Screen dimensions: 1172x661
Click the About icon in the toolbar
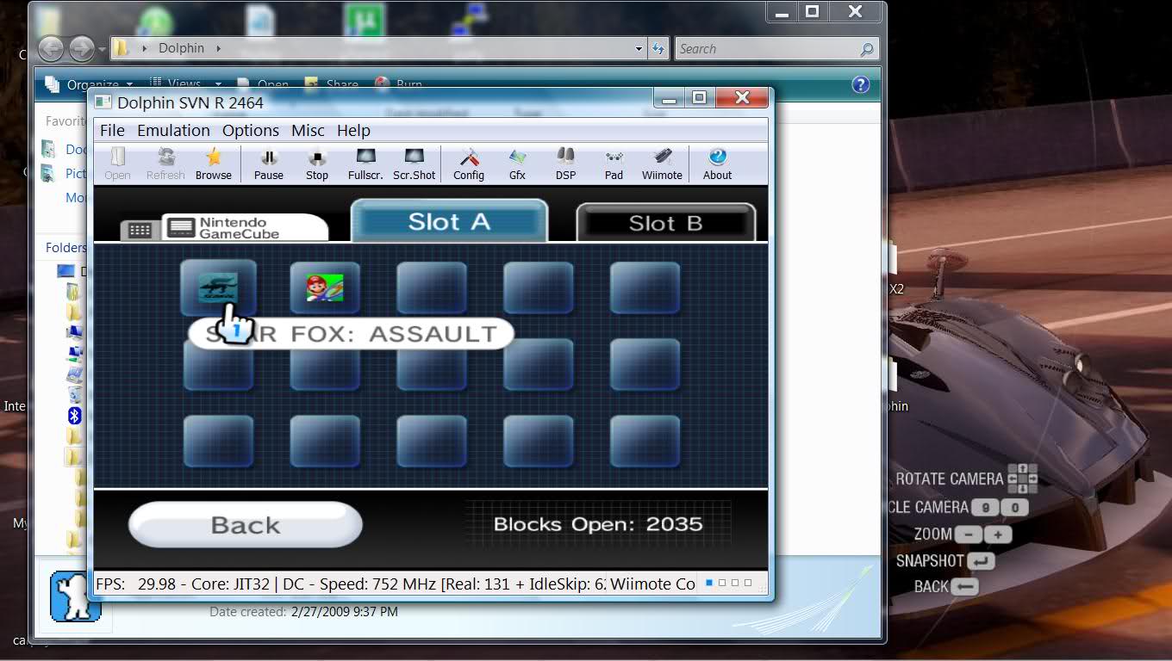tap(717, 164)
